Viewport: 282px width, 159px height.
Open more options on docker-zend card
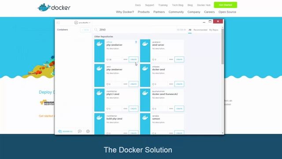pyautogui.click(x=171, y=84)
